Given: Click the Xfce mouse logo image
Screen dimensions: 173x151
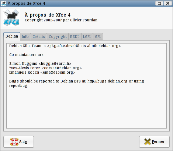Looking at the screenshot, I should pos(11,18).
